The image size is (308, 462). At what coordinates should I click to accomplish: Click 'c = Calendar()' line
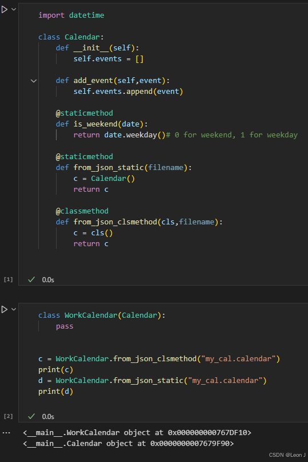tap(104, 179)
